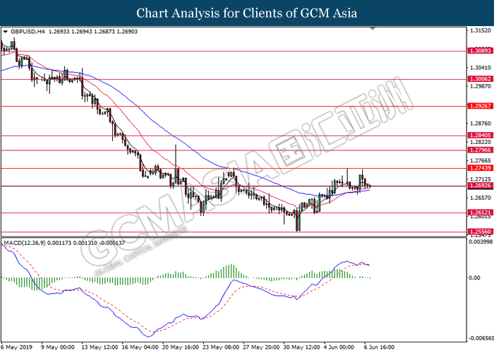Click the Chart Analysis for Clients header
The height and width of the screenshot is (353, 494).
tap(247, 13)
